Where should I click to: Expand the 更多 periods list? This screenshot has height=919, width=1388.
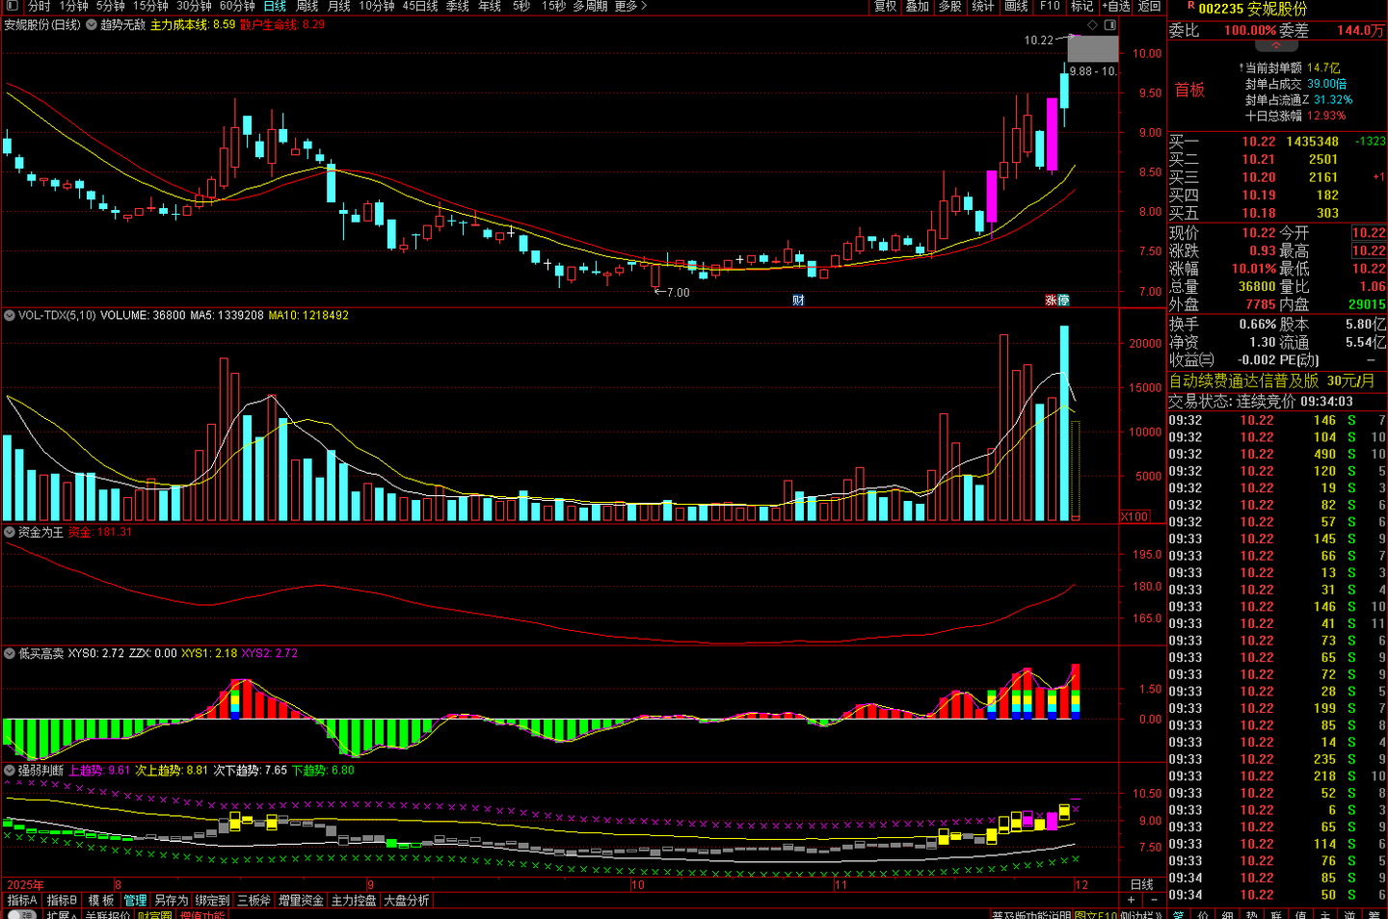630,6
